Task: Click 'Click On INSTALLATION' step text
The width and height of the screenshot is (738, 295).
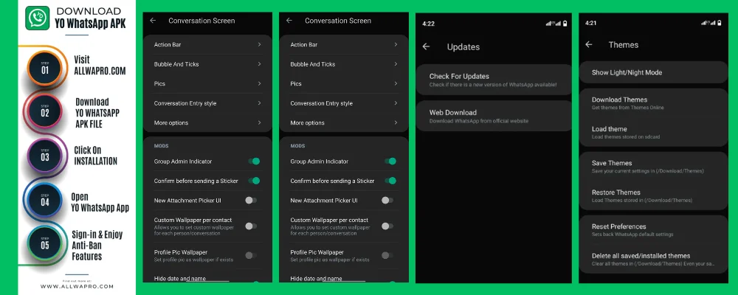Action: (95, 156)
